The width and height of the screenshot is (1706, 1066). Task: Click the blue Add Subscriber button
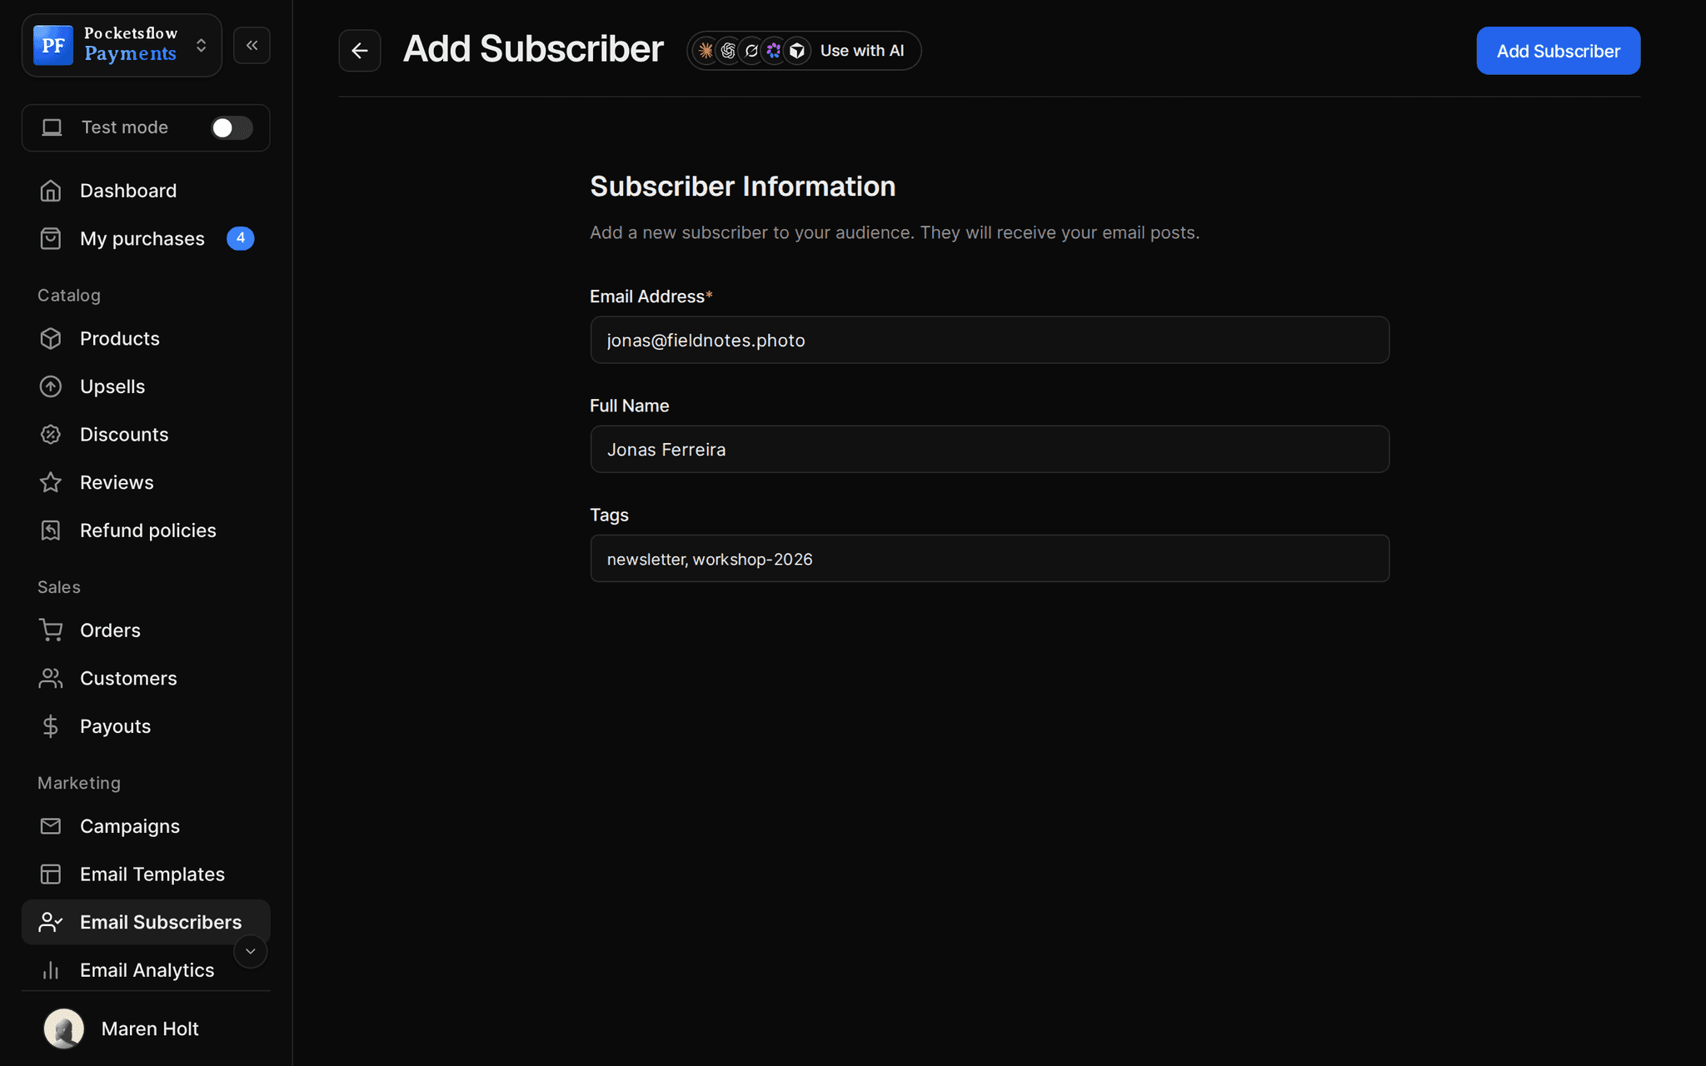pos(1558,51)
